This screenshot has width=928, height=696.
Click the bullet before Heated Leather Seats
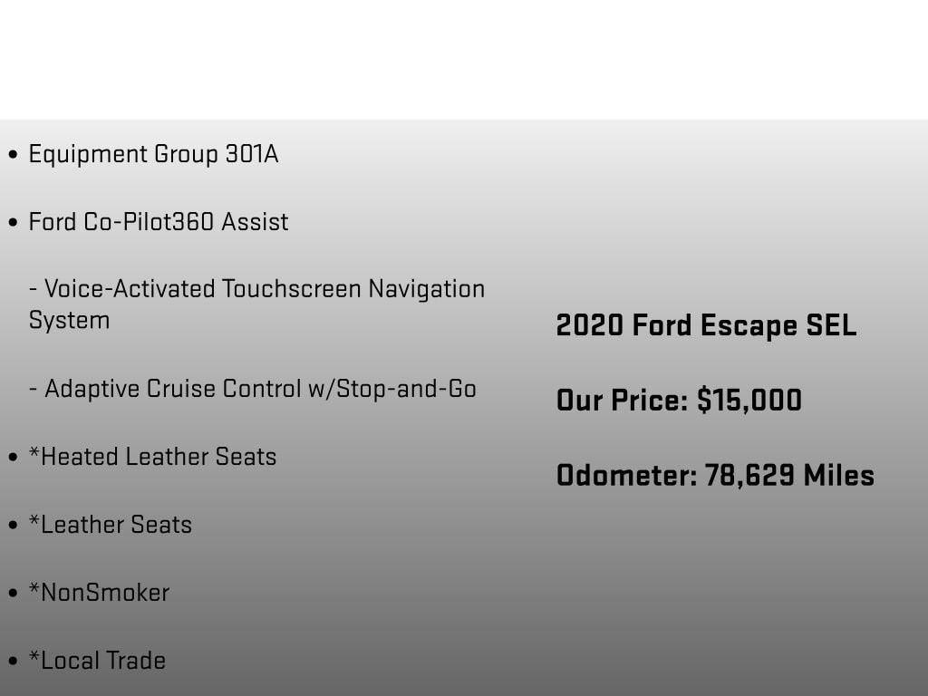(x=13, y=458)
